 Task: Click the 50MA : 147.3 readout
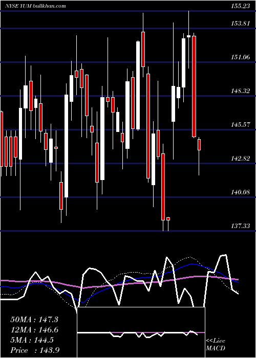(x=34, y=320)
